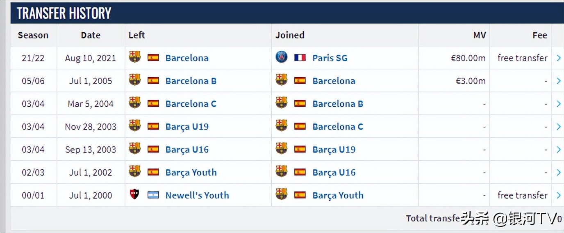Click the Paris SG club crest icon
Image resolution: width=564 pixels, height=233 pixels.
282,57
